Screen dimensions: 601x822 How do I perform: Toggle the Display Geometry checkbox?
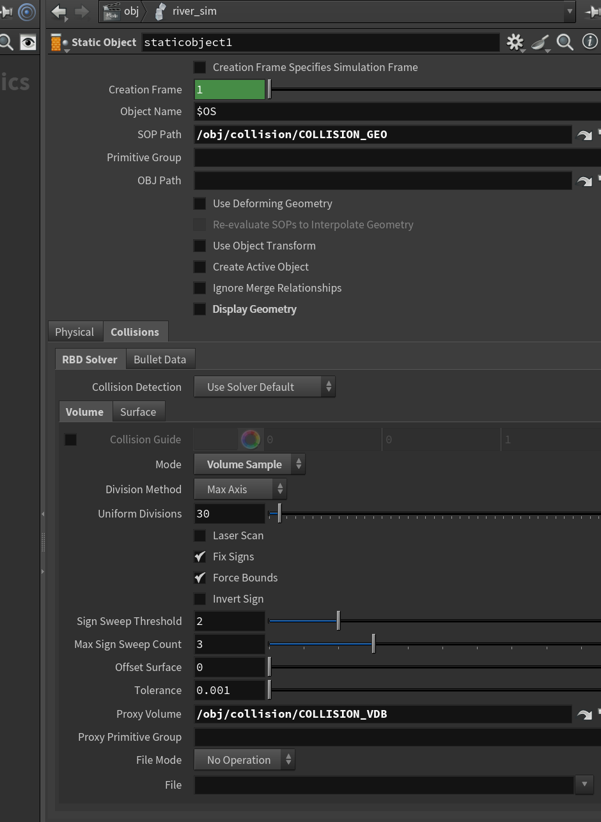click(200, 309)
